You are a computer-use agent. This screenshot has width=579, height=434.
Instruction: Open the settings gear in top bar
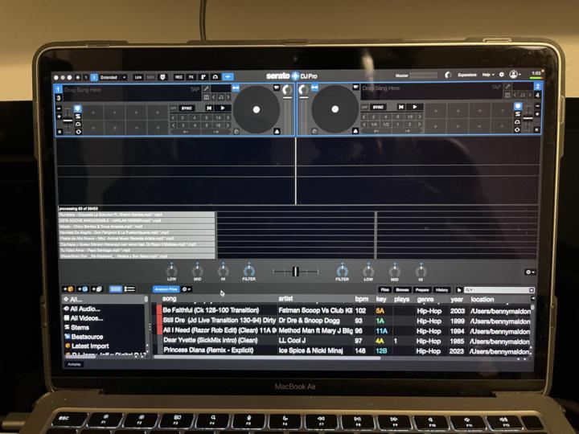pos(502,75)
